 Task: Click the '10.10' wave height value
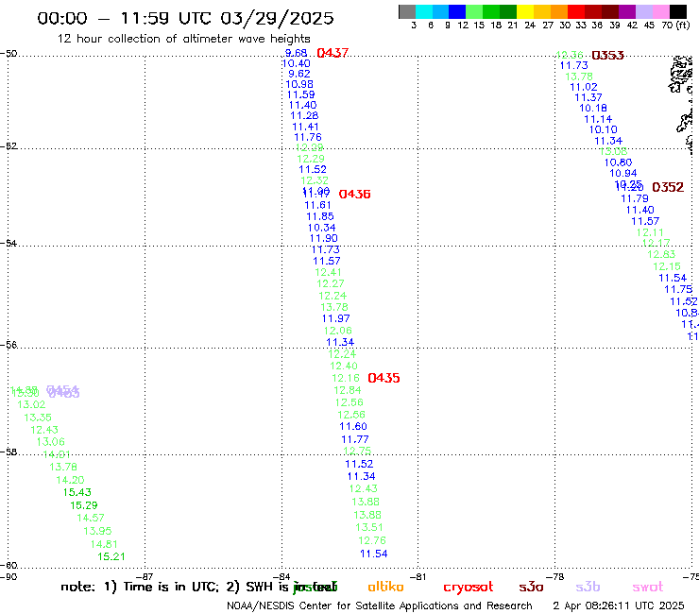click(604, 129)
